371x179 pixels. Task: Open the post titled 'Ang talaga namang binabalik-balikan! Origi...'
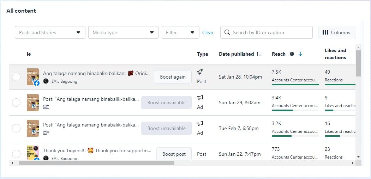(96, 73)
